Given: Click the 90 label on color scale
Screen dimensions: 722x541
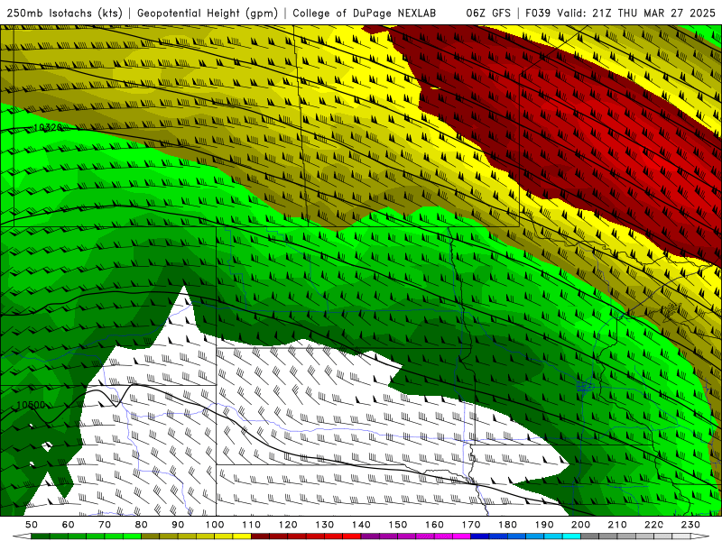Looking at the screenshot, I should [178, 525].
